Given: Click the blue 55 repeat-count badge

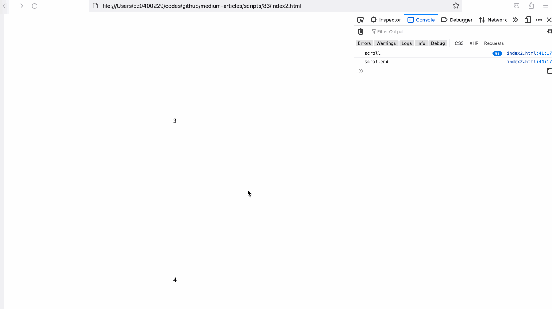Looking at the screenshot, I should (497, 53).
